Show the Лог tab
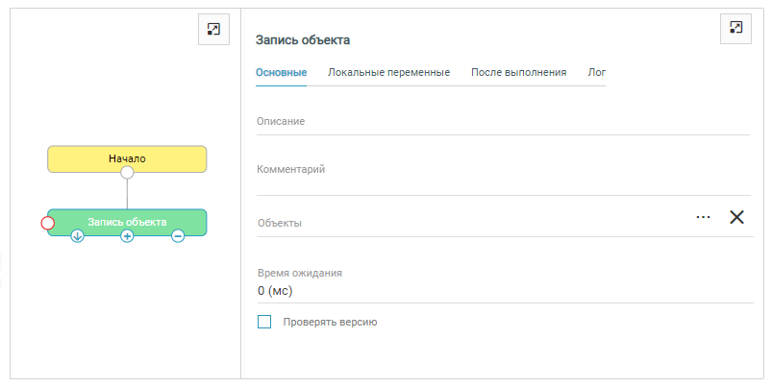 (596, 72)
